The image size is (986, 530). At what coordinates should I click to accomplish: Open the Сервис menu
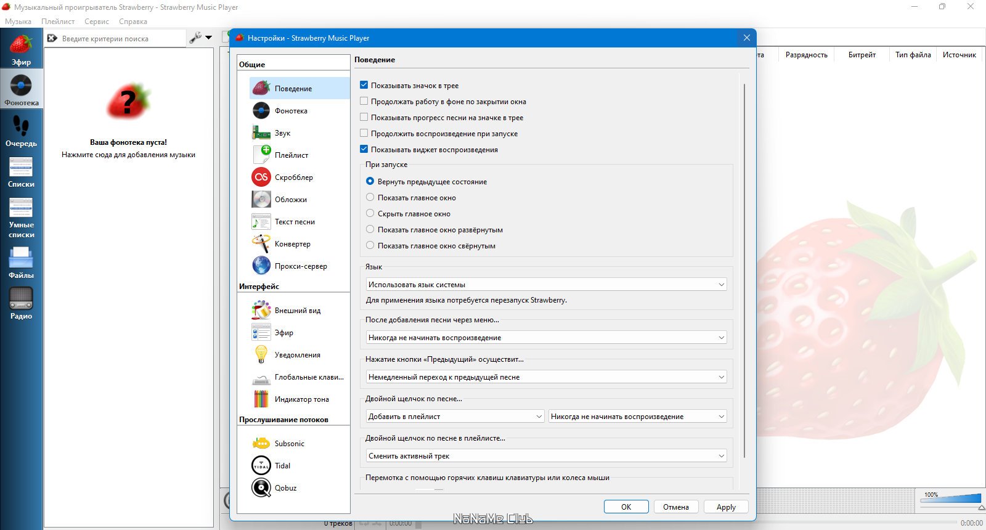(97, 22)
